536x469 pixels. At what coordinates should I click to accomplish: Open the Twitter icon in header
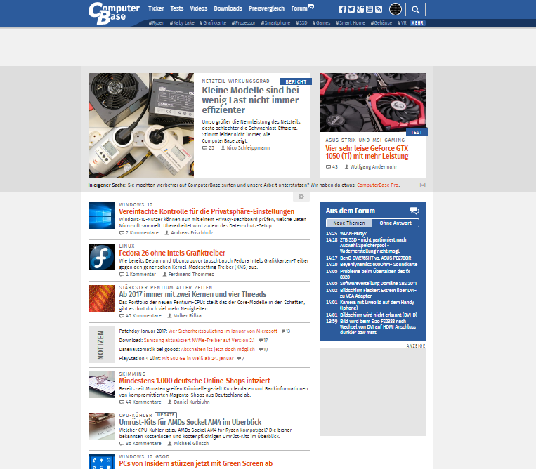point(351,9)
